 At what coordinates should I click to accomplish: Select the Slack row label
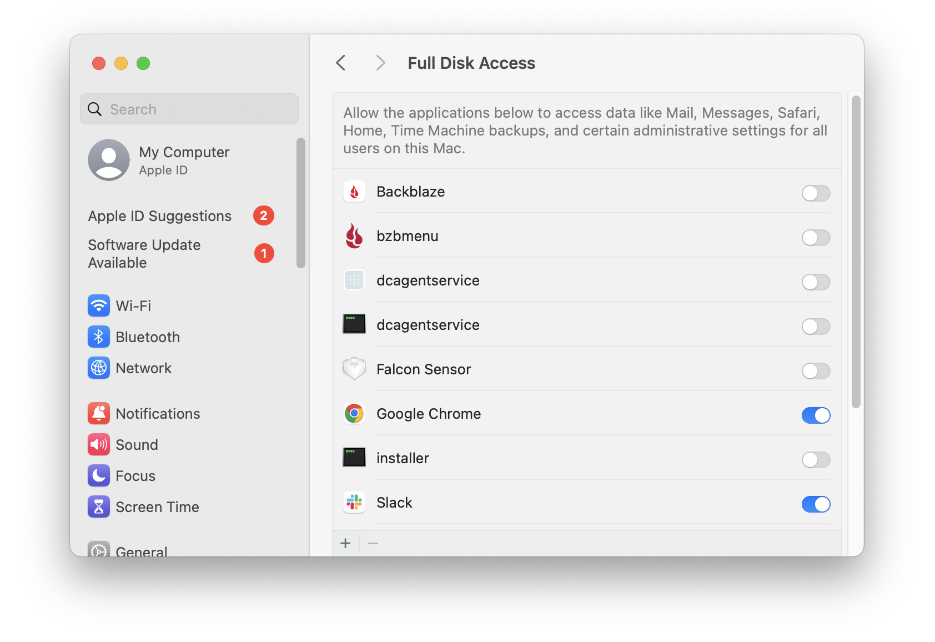(394, 503)
